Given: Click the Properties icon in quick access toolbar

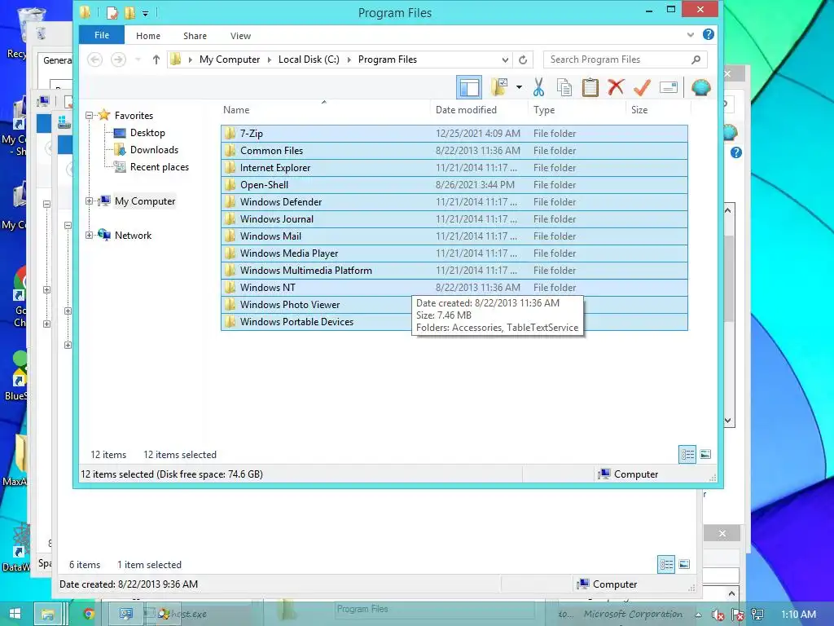Looking at the screenshot, I should [x=112, y=12].
